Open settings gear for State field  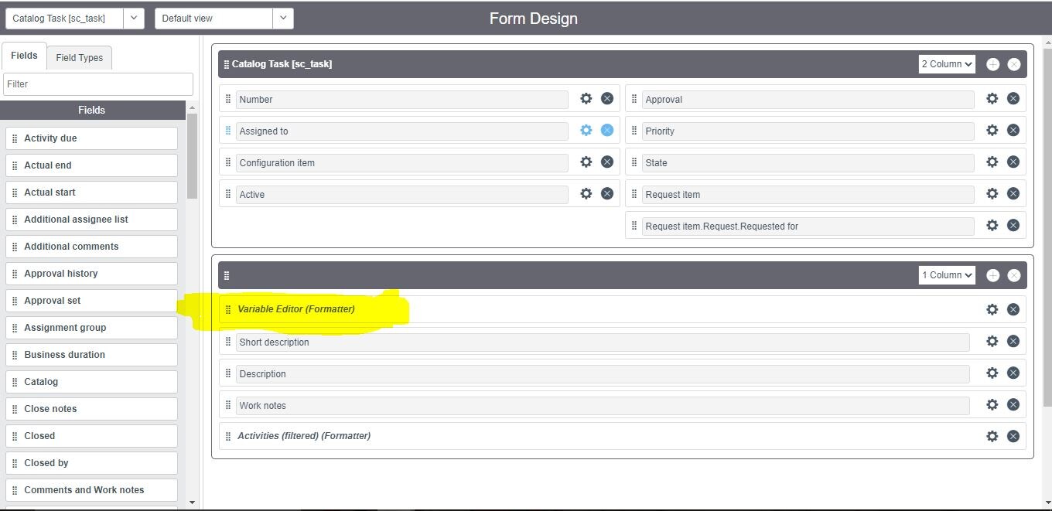(992, 162)
